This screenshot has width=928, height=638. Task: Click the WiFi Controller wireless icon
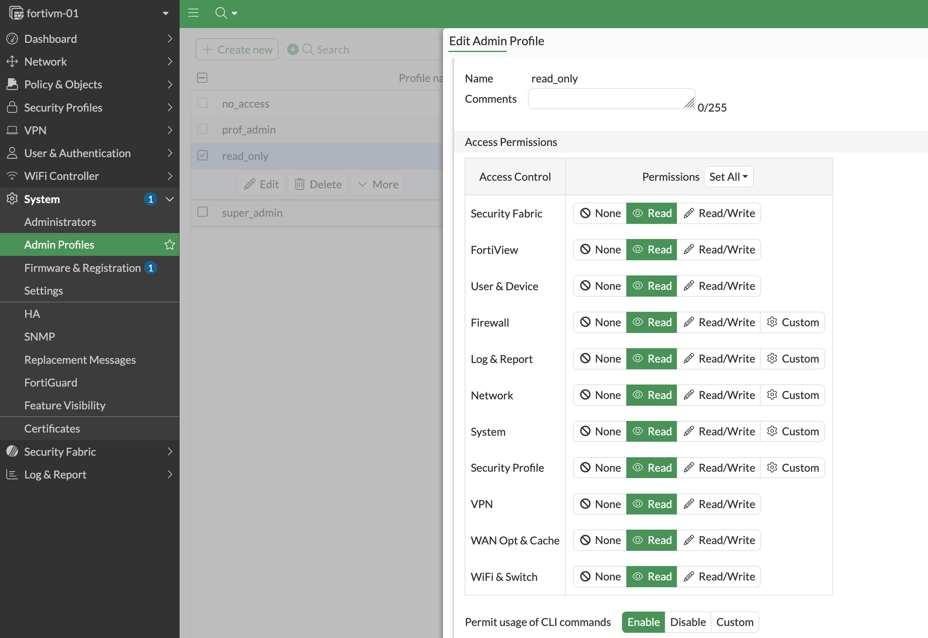12,176
